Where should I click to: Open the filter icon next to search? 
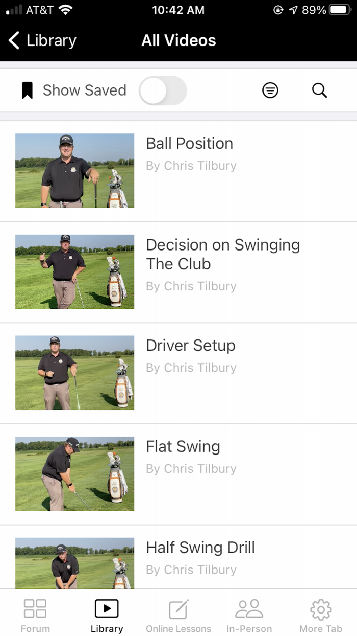point(270,90)
